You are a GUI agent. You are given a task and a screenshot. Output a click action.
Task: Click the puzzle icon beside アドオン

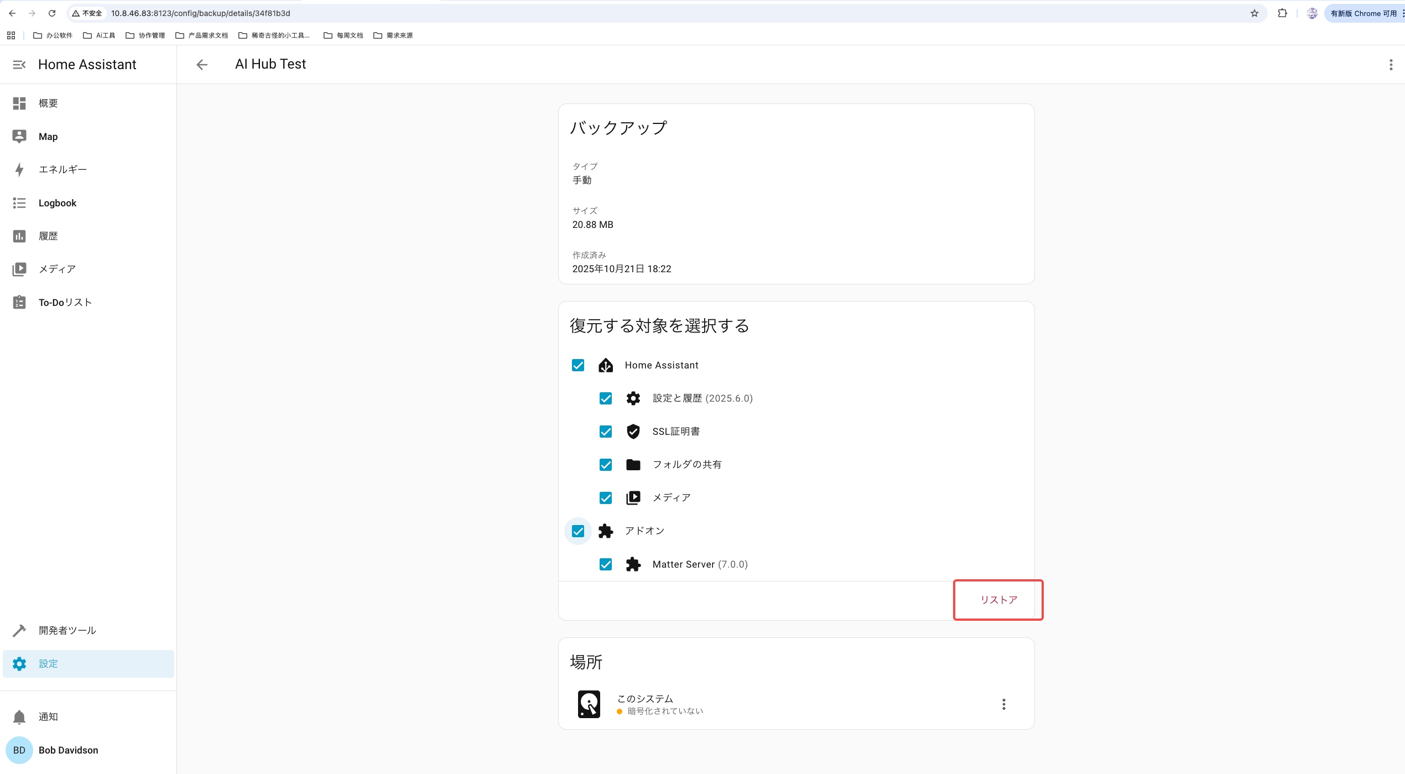pyautogui.click(x=606, y=531)
